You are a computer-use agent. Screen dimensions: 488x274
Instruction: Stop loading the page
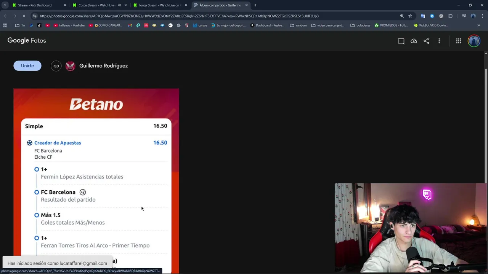pos(24,16)
